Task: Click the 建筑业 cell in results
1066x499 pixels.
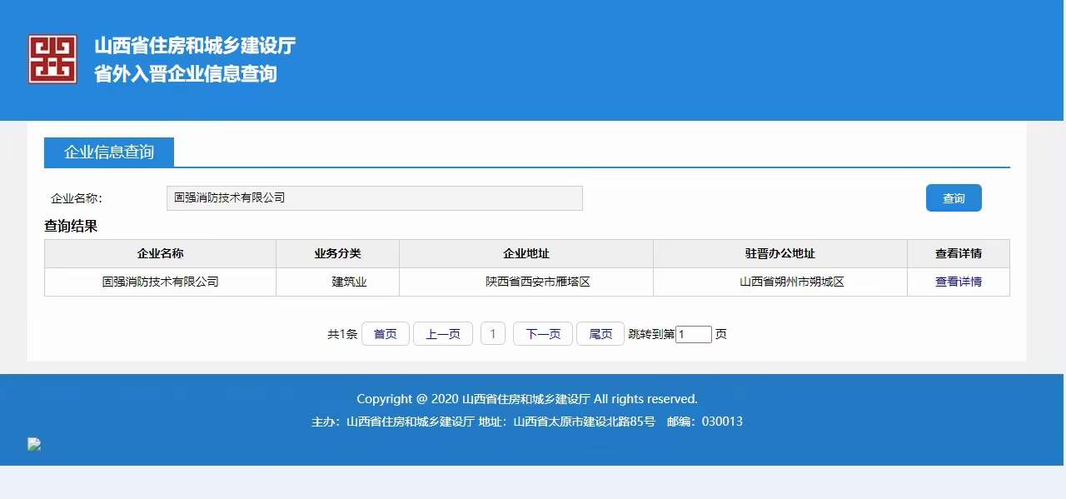Action: click(349, 282)
